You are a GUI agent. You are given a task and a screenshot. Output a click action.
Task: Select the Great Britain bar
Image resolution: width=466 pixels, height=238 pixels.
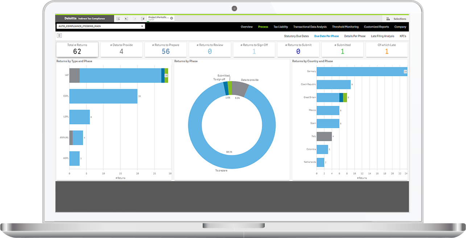pyautogui.click(x=332, y=98)
